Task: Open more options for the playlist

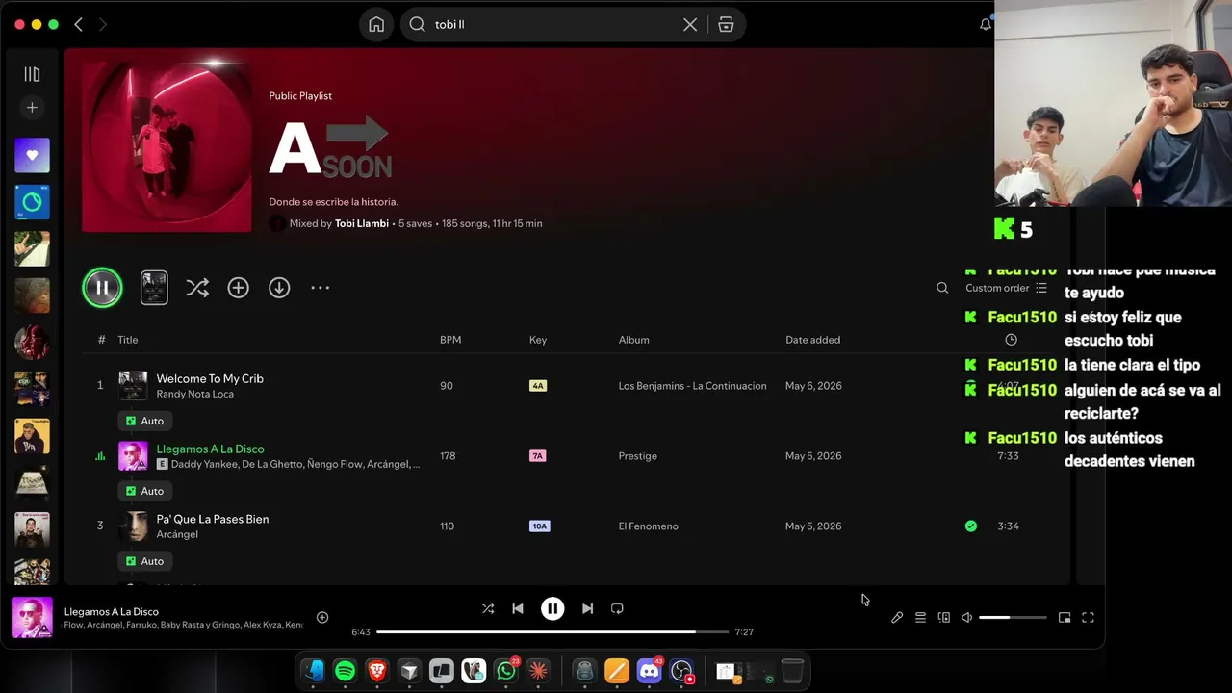Action: tap(321, 288)
